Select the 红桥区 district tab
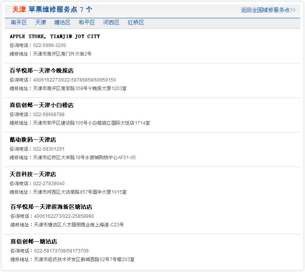The image size is (305, 272). point(136,23)
